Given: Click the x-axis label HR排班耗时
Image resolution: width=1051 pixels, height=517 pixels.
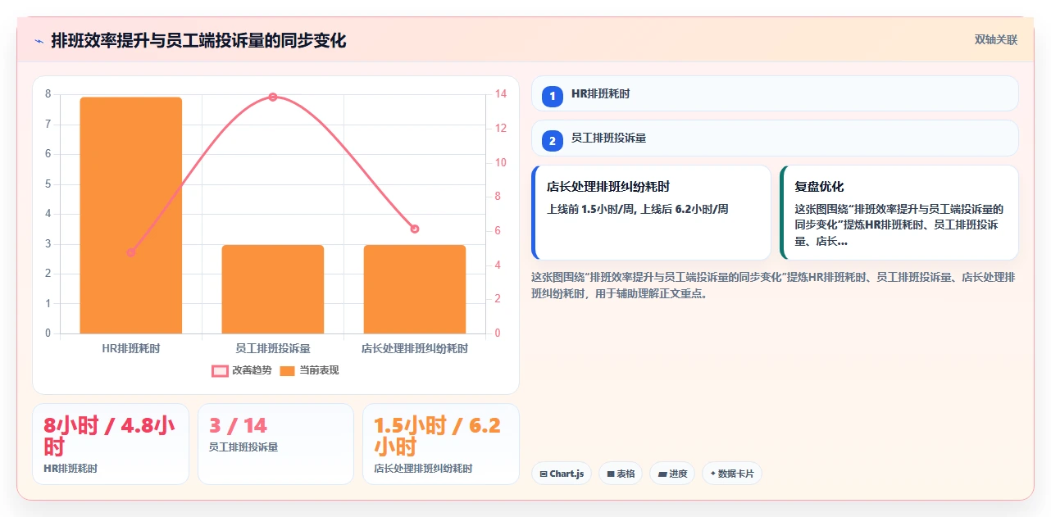Looking at the screenshot, I should (131, 348).
